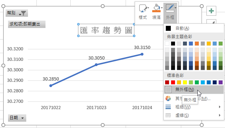This screenshot has height=128, width=225.
Task: Click the 30.2700 vertical axis value
Action: coord(15,101)
